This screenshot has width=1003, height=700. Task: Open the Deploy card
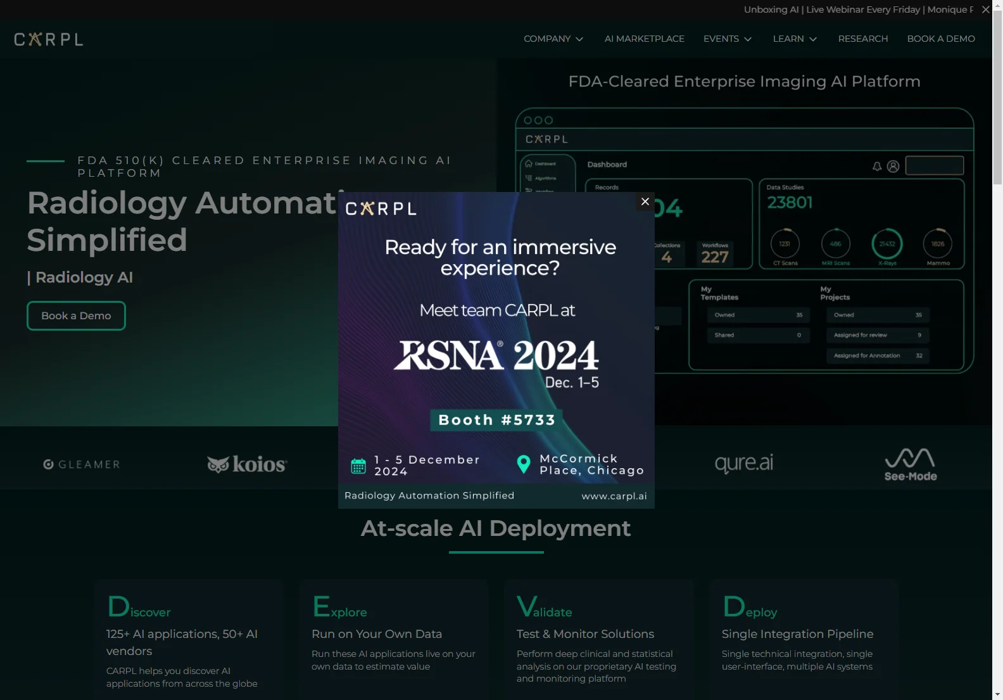click(x=804, y=640)
